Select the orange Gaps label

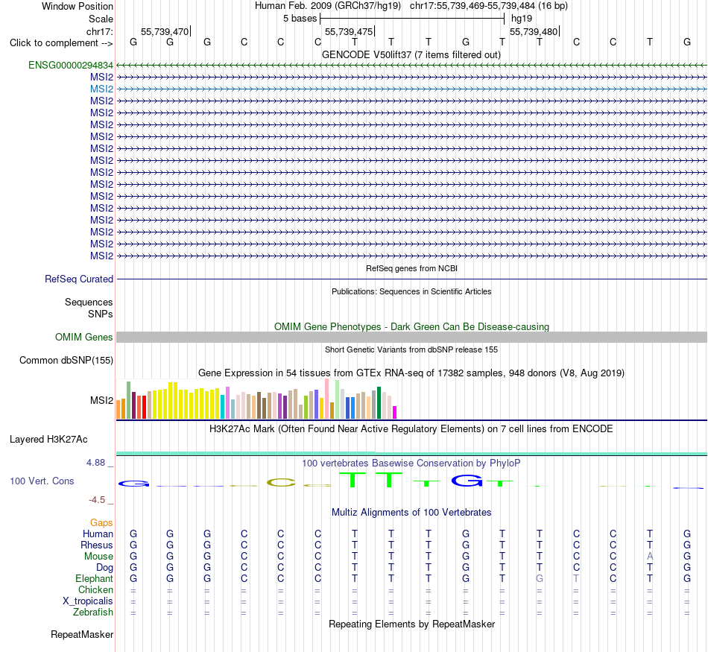(x=101, y=522)
